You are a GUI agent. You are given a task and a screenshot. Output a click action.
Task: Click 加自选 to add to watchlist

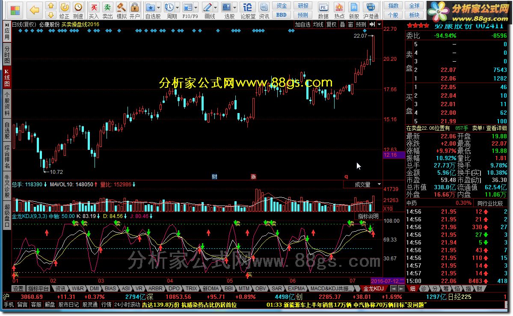(x=302, y=24)
